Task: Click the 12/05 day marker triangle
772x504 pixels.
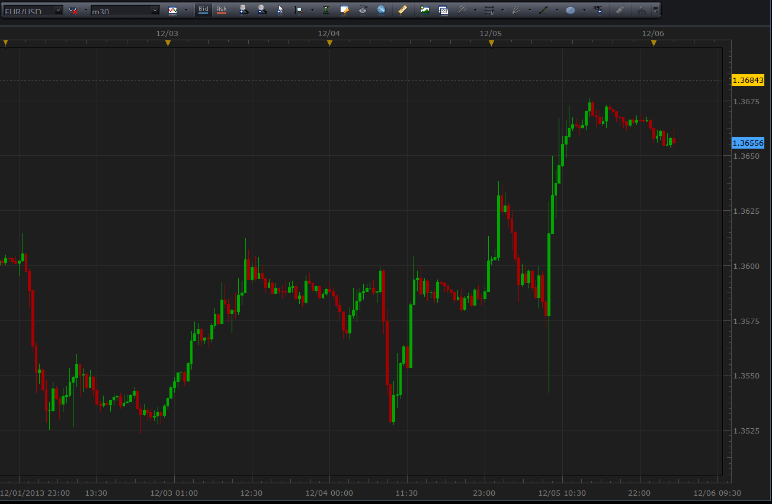Action: pos(491,43)
